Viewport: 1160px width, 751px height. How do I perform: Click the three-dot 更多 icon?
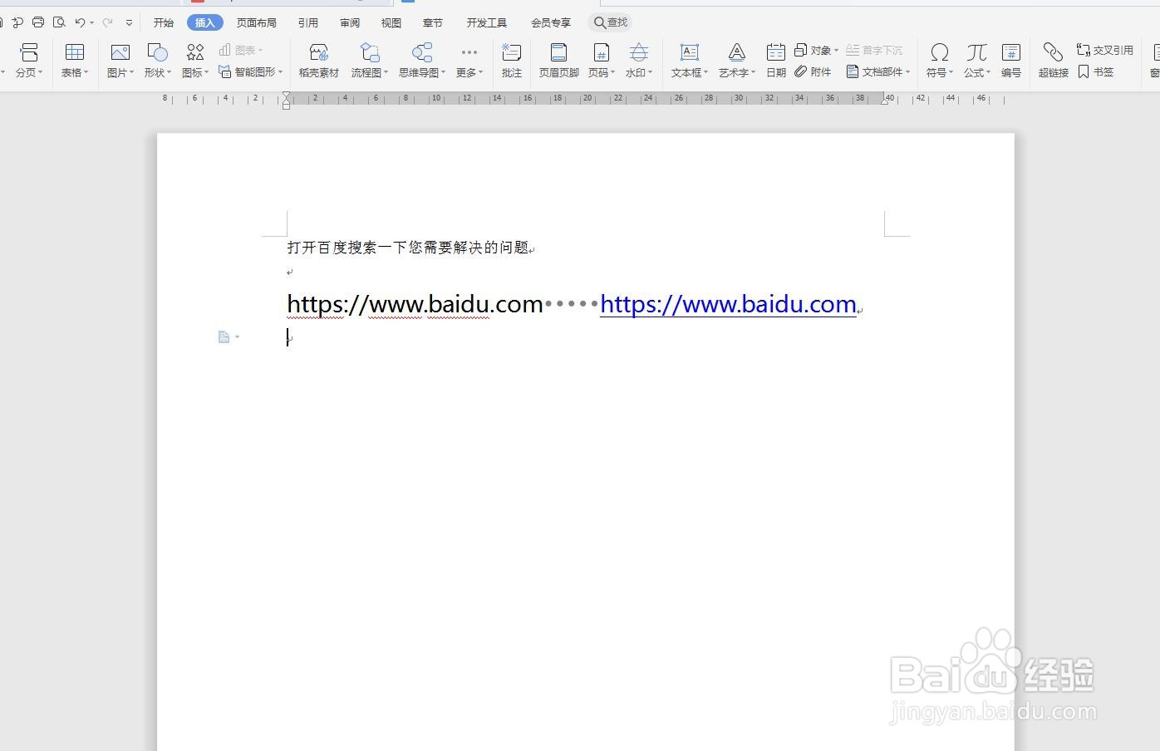[469, 52]
